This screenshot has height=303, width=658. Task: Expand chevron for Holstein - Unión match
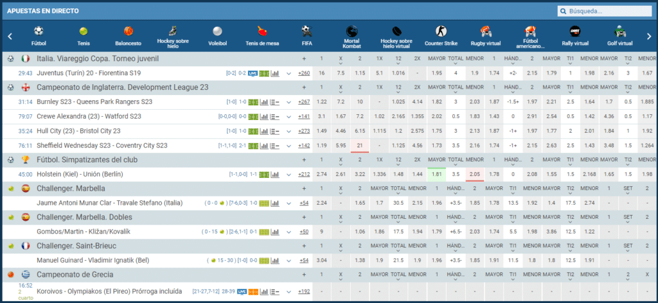(x=289, y=174)
